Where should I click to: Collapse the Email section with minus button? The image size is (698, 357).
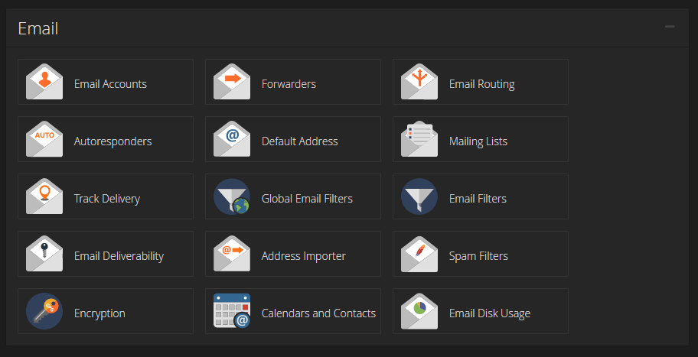[670, 27]
